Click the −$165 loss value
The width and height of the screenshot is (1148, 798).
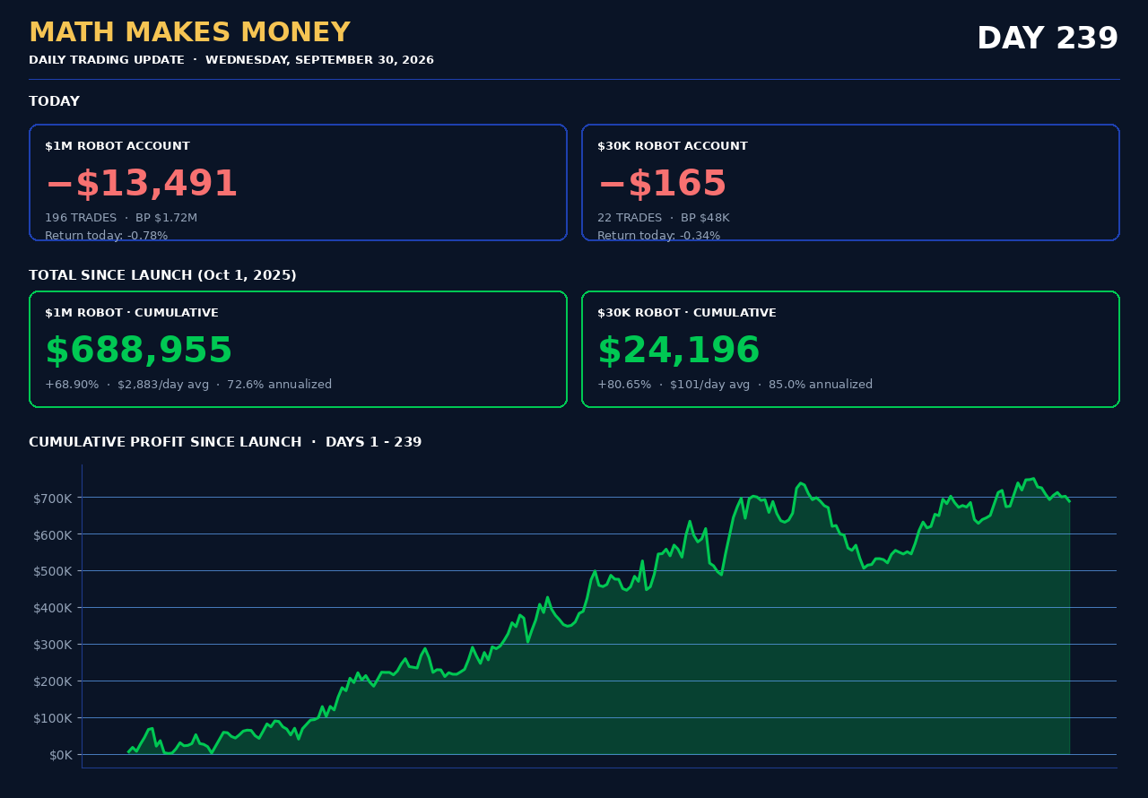coord(662,185)
